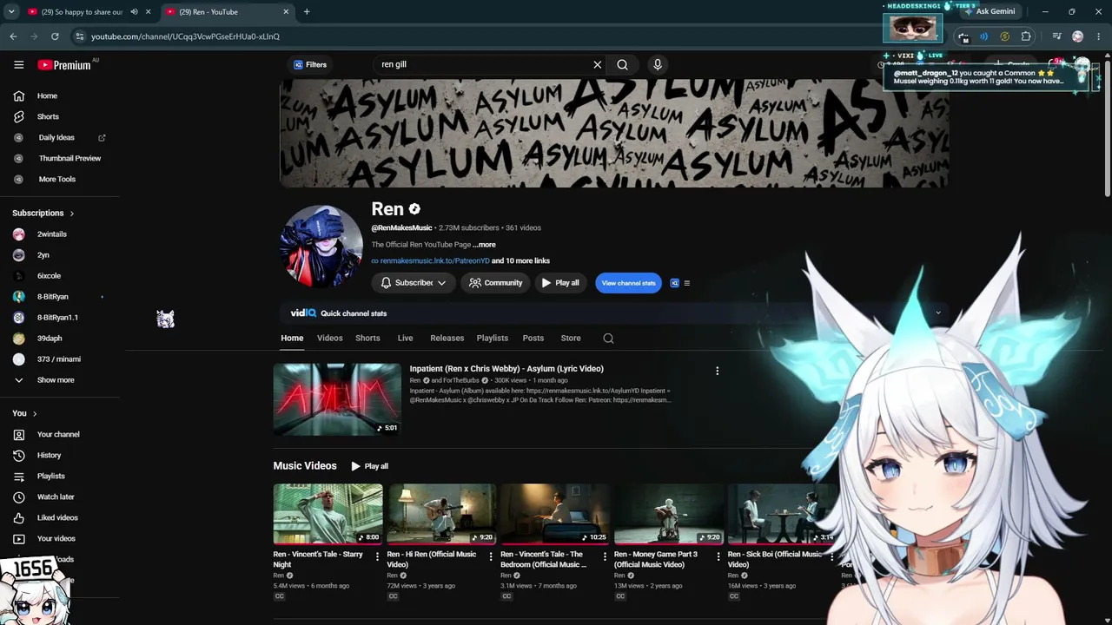Click Play all beside Community button
Image resolution: width=1112 pixels, height=625 pixels.
(560, 283)
